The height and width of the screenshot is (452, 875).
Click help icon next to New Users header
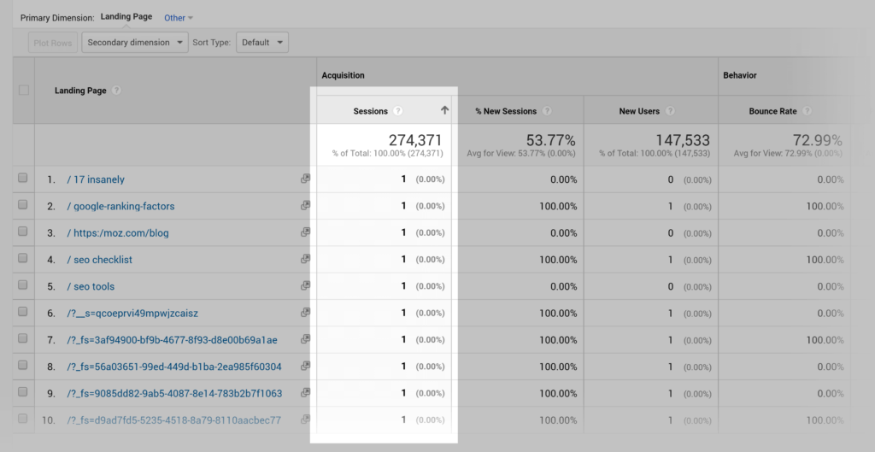tap(670, 111)
